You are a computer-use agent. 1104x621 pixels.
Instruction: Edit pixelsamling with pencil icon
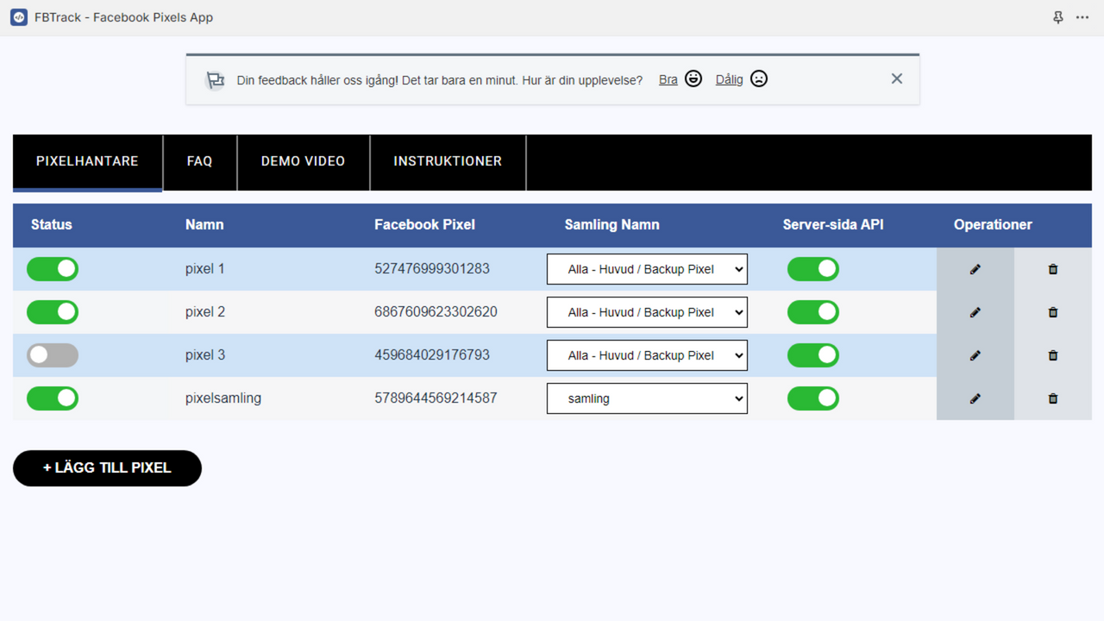click(975, 398)
